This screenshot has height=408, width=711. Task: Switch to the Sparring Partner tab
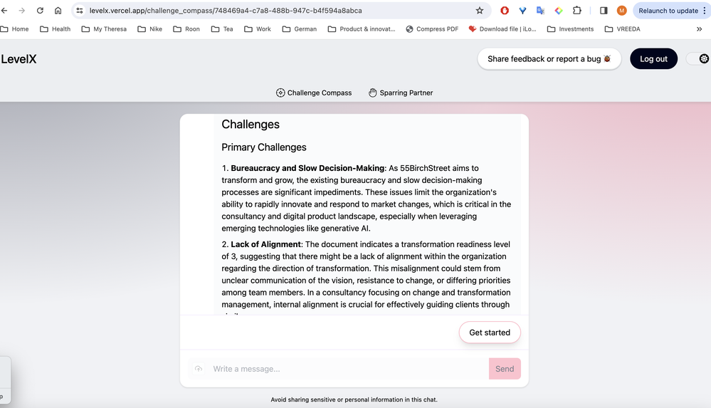tap(401, 93)
